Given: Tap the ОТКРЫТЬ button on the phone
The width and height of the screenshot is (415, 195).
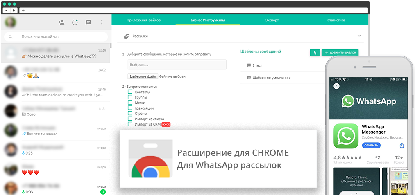Looking at the screenshot, I should [x=371, y=145].
